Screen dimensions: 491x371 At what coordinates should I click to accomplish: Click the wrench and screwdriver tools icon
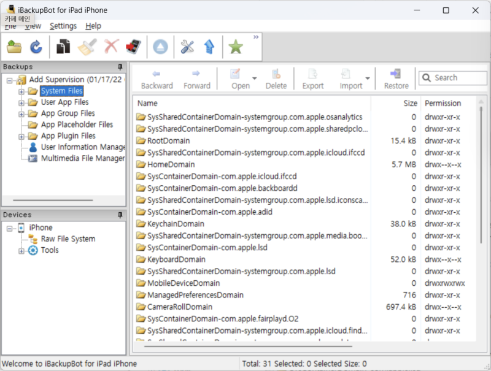(187, 47)
